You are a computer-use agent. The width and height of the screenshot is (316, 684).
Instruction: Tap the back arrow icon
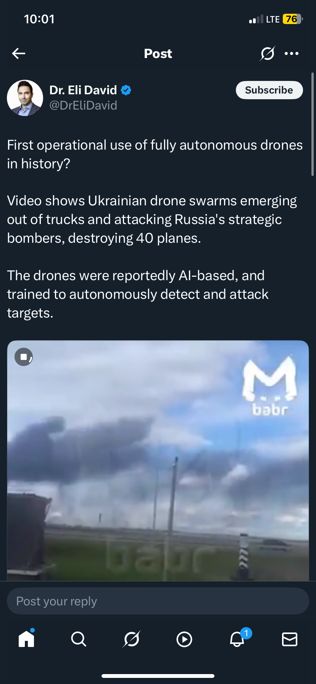click(19, 53)
